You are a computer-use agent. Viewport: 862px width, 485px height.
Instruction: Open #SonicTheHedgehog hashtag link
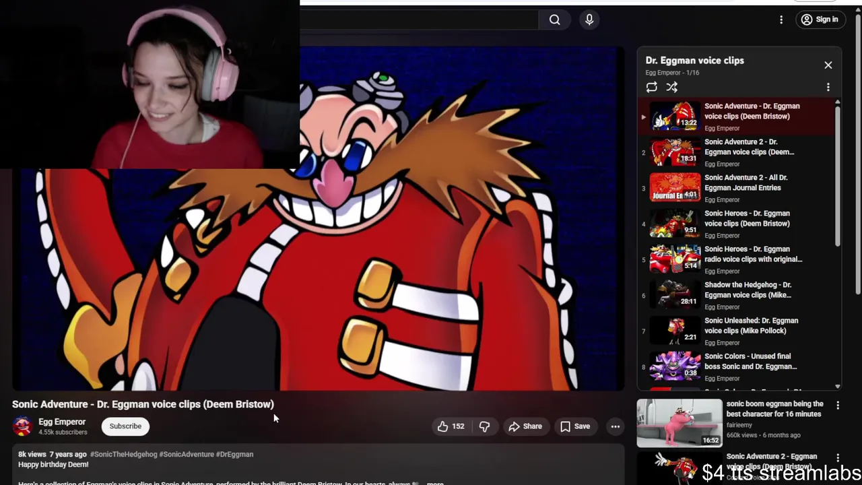pyautogui.click(x=123, y=455)
